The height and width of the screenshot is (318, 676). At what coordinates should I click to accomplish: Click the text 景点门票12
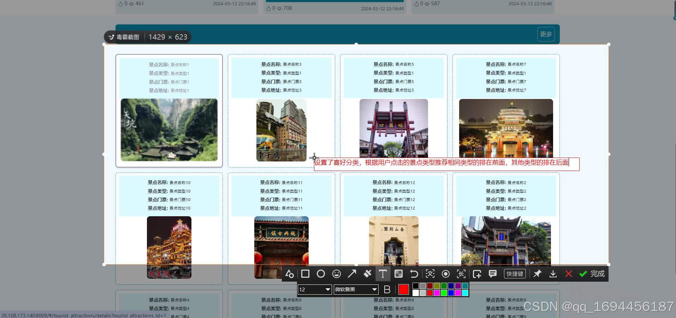pyautogui.click(x=404, y=200)
